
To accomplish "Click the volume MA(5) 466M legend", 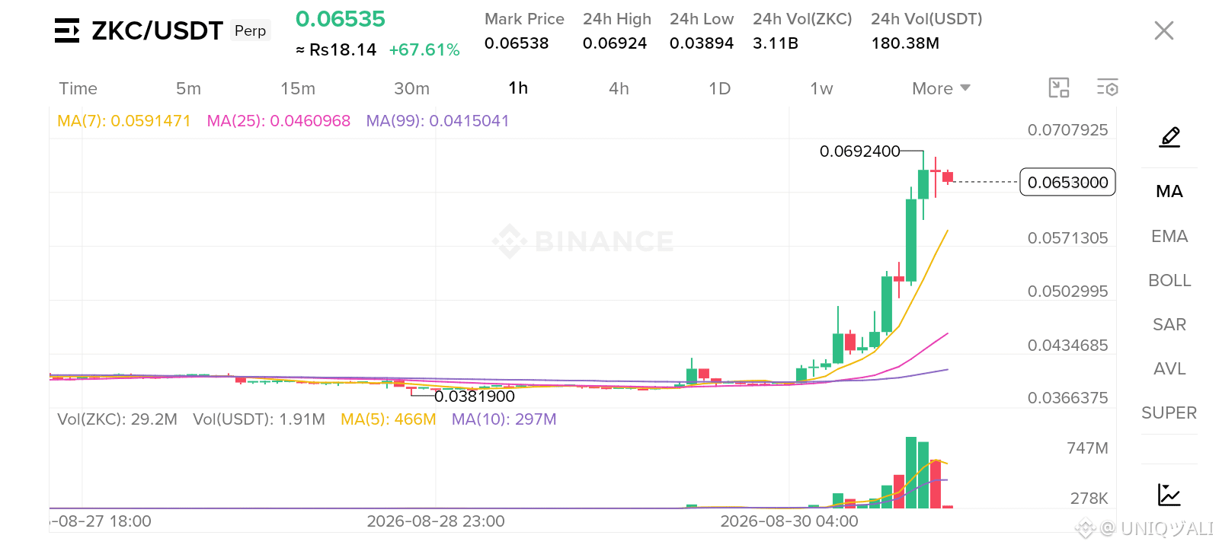I will pos(389,419).
